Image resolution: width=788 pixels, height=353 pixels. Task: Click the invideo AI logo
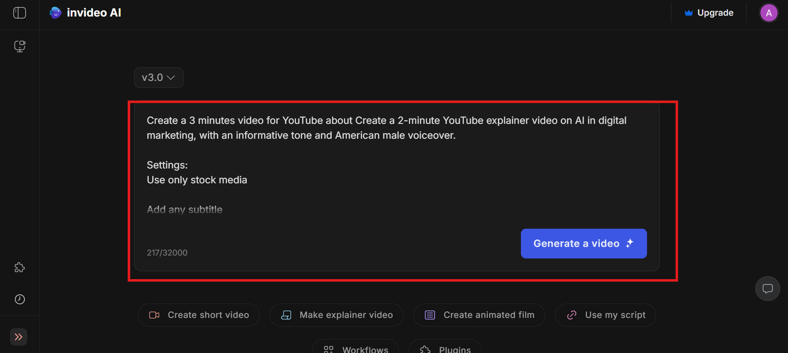coord(85,13)
